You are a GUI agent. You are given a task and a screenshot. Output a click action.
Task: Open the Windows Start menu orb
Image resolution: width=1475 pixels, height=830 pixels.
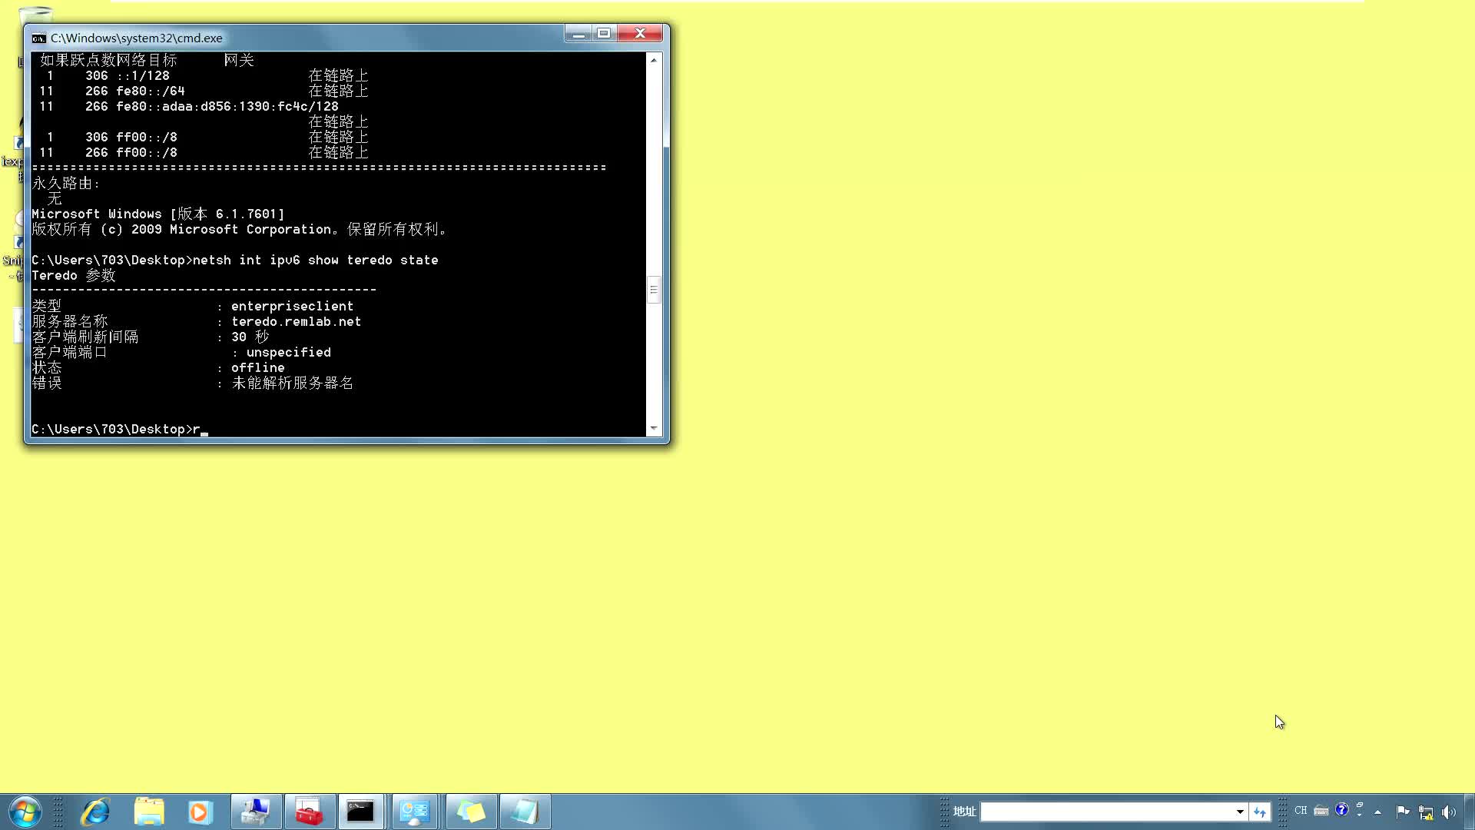tap(25, 812)
